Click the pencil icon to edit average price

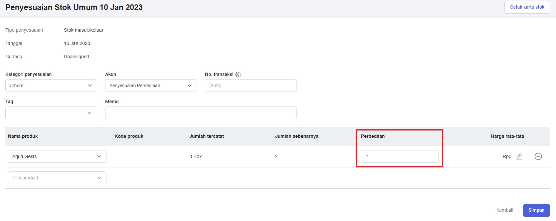click(x=519, y=156)
